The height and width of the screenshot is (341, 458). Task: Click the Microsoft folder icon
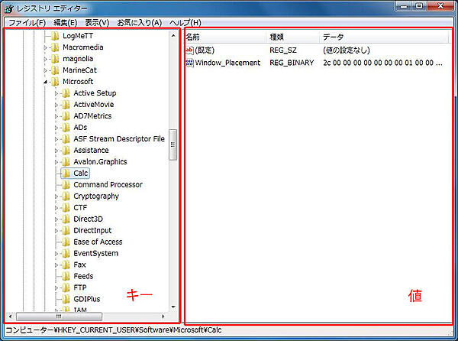pyautogui.click(x=55, y=82)
